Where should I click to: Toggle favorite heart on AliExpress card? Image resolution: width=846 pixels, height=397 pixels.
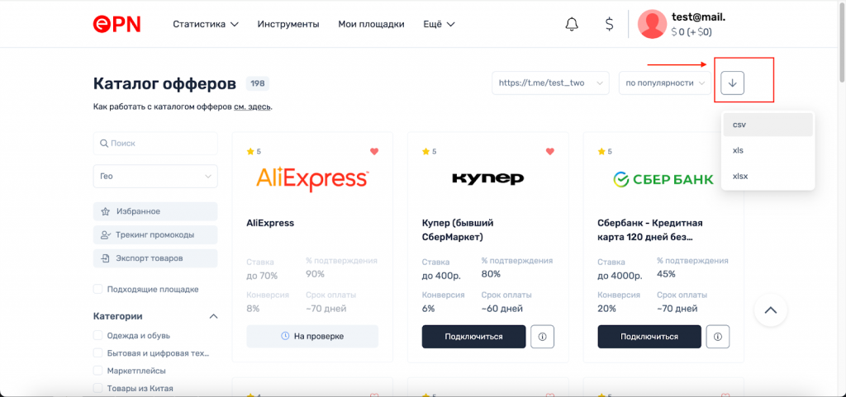point(374,151)
